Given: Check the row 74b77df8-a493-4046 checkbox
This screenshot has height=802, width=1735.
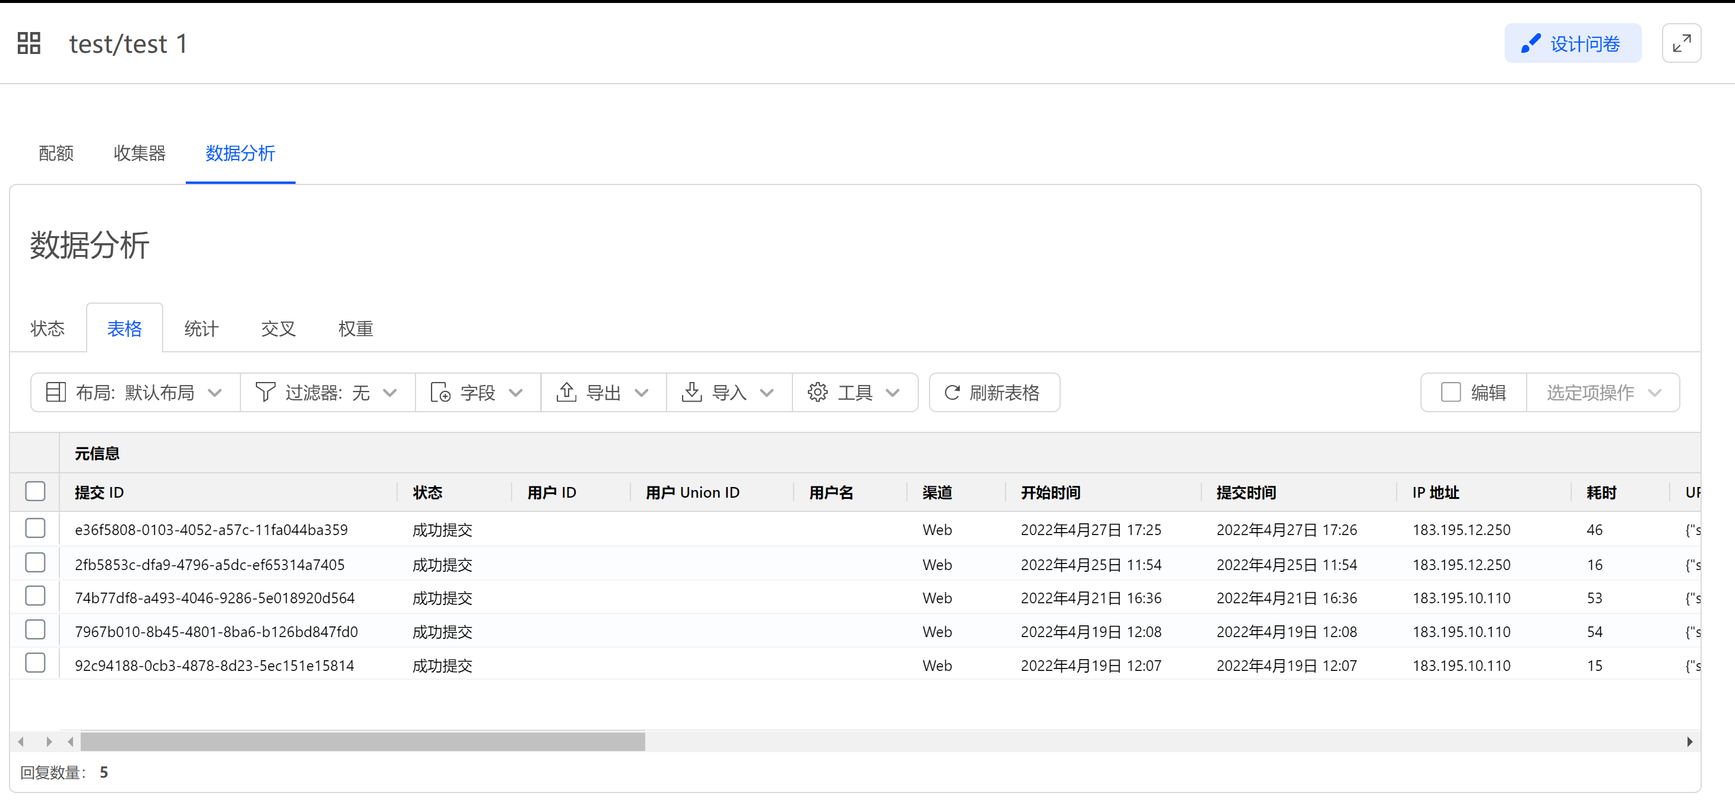Looking at the screenshot, I should coord(35,596).
